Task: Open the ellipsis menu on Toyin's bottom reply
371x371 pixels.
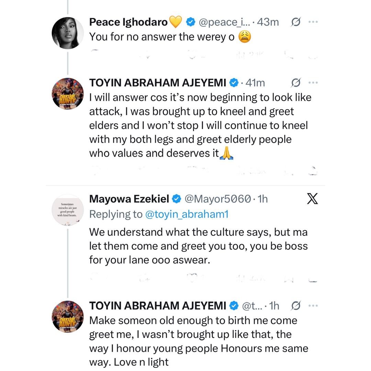Action: 313,305
